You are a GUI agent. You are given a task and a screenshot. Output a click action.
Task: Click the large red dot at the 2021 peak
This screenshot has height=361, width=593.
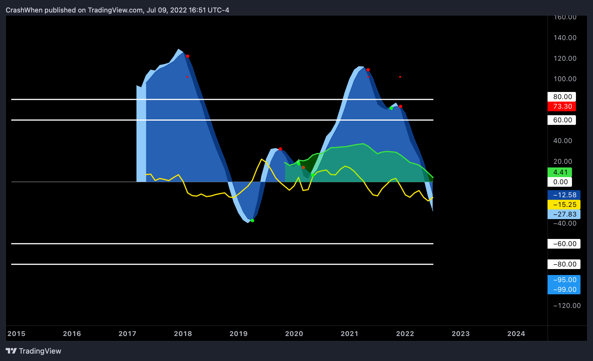tap(368, 70)
